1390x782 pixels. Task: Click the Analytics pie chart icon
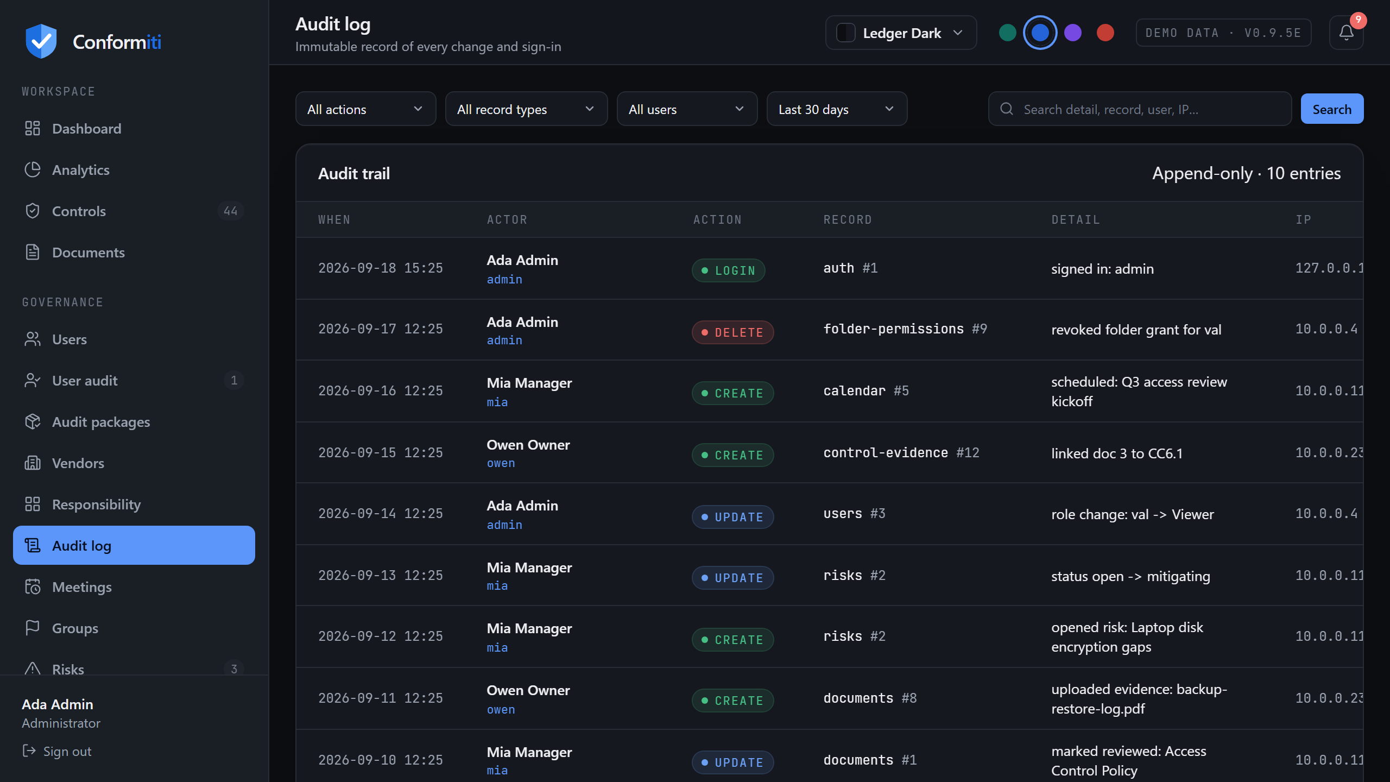pos(33,169)
